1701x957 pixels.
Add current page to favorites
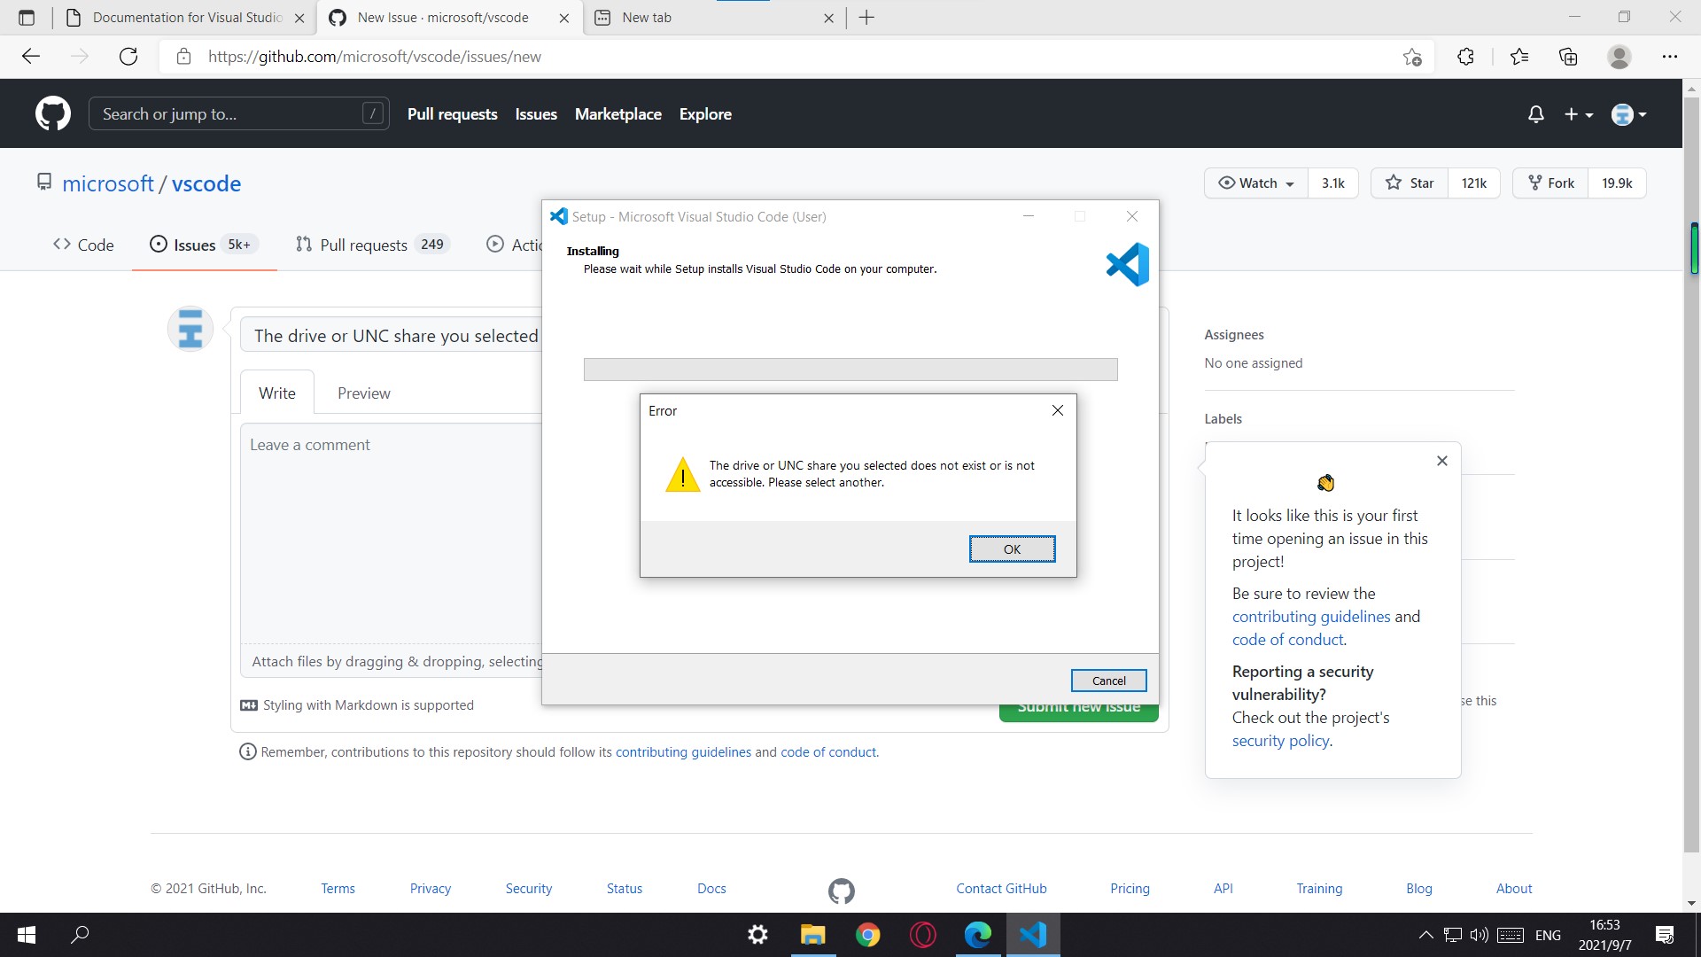pos(1413,56)
